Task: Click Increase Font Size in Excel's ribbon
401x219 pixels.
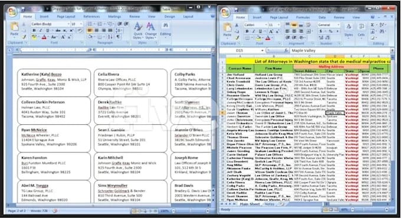Action: point(271,31)
